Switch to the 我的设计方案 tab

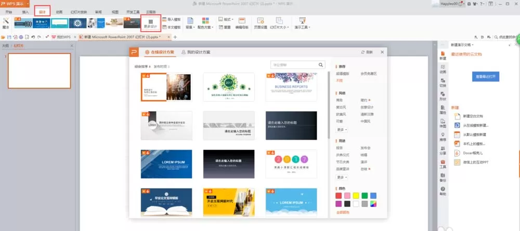point(196,52)
